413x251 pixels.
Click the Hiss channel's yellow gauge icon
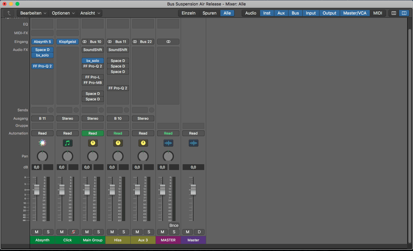[118, 143]
